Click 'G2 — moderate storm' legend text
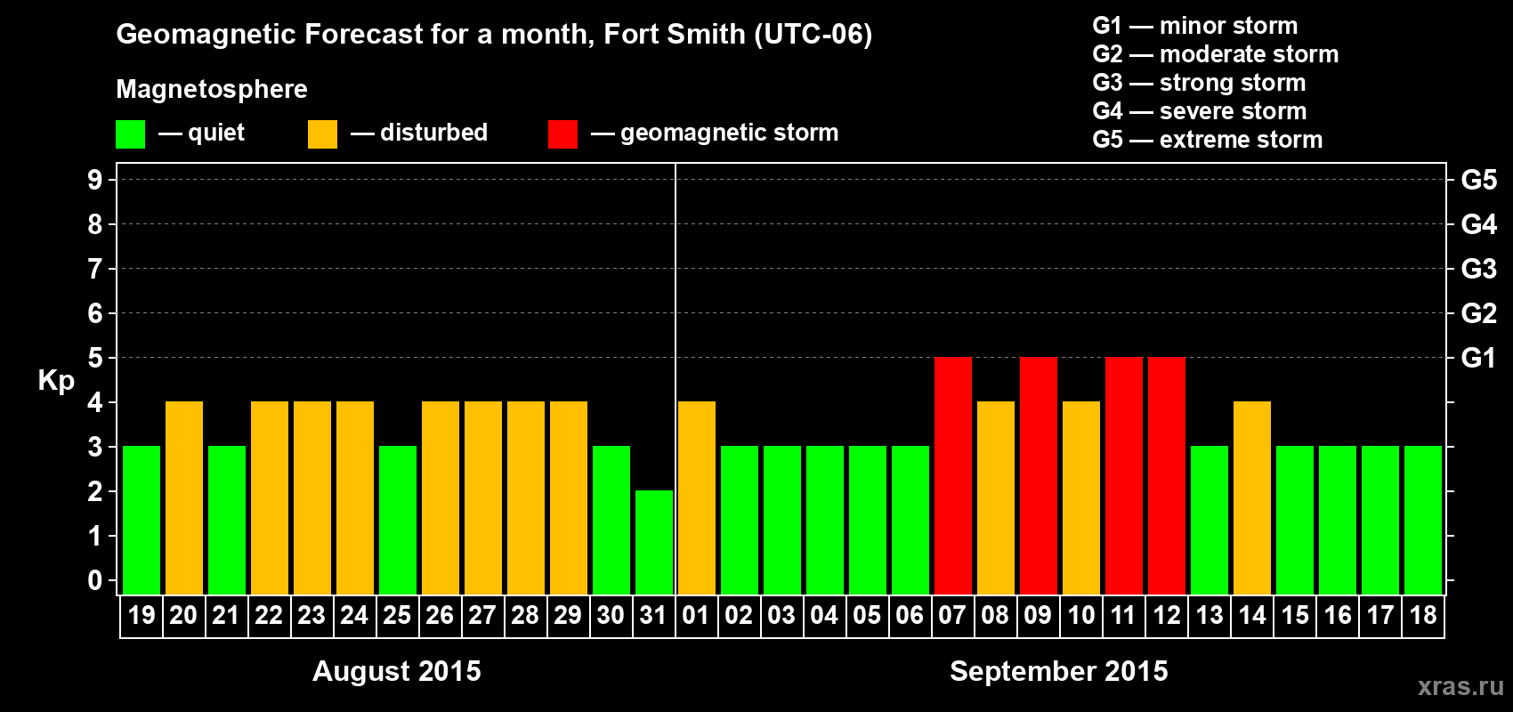The image size is (1513, 712). point(1216,54)
